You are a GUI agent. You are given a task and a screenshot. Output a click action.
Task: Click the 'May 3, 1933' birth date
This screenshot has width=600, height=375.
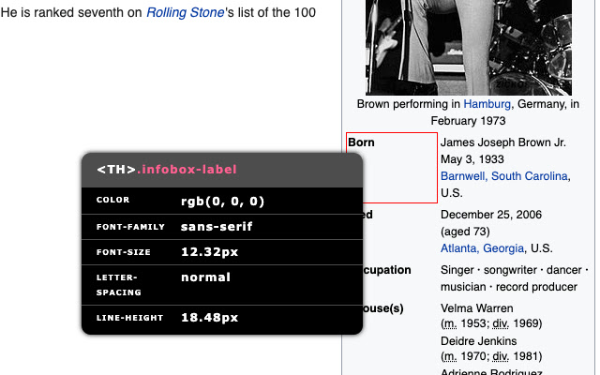pyautogui.click(x=472, y=159)
